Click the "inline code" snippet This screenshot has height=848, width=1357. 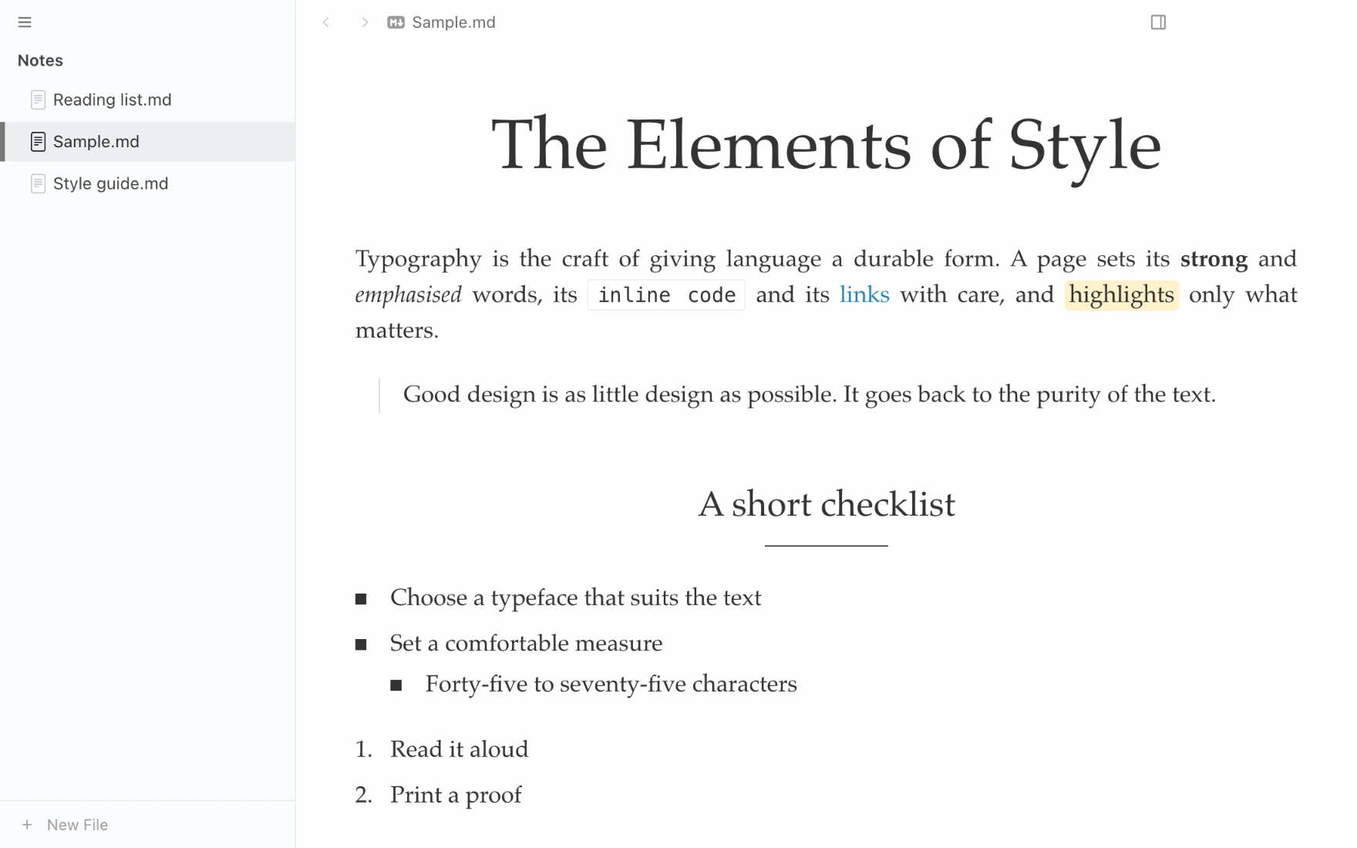click(x=666, y=295)
